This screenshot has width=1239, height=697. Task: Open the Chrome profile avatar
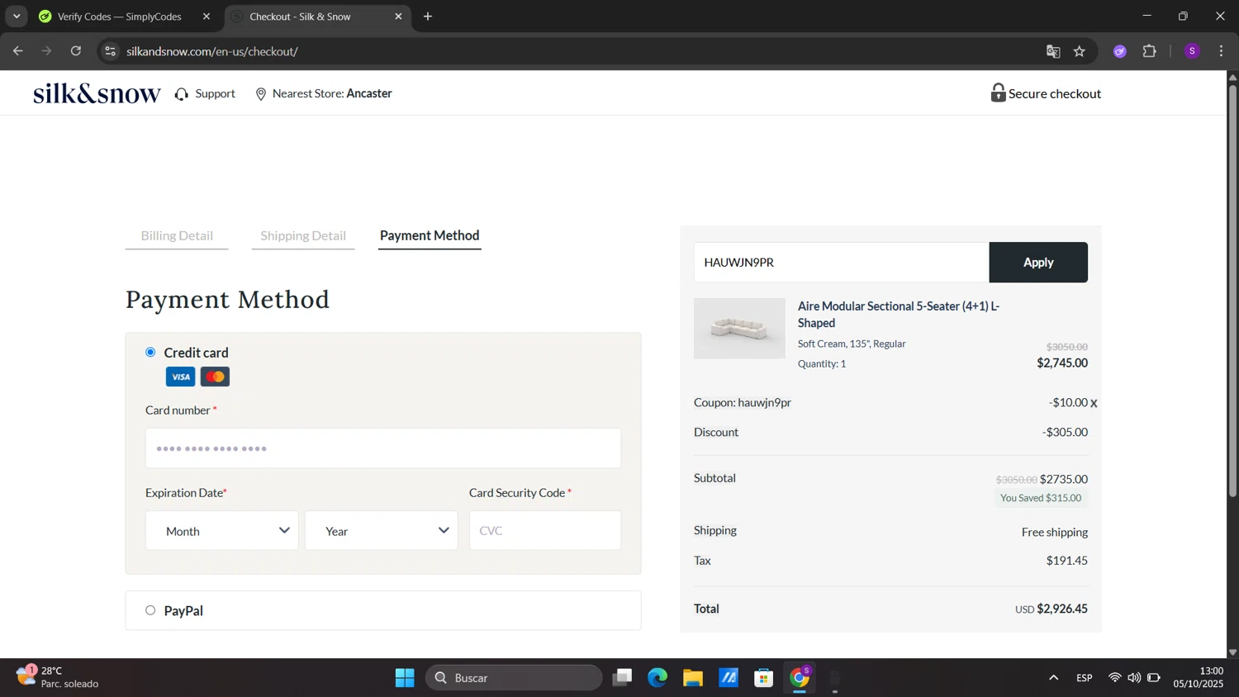[x=1192, y=51]
